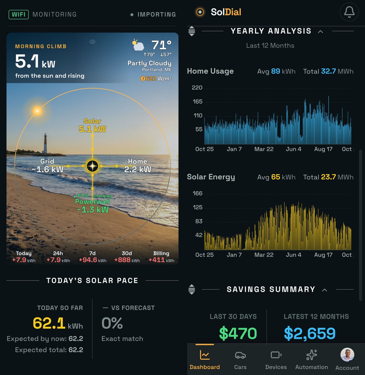Select the 24h +7.9 kWh stat
Image resolution: width=365 pixels, height=375 pixels.
click(58, 257)
